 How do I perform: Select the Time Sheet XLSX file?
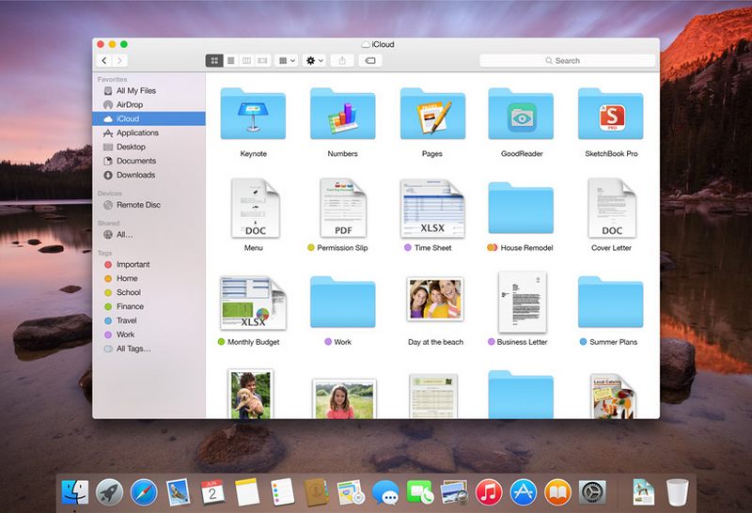coord(432,208)
